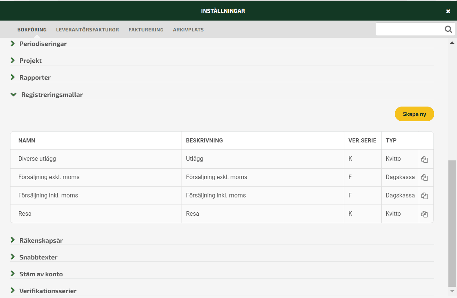Screen dimensions: 457x298
Task: Click copy icon for Försäljning inkl. moms
Action: (424, 196)
